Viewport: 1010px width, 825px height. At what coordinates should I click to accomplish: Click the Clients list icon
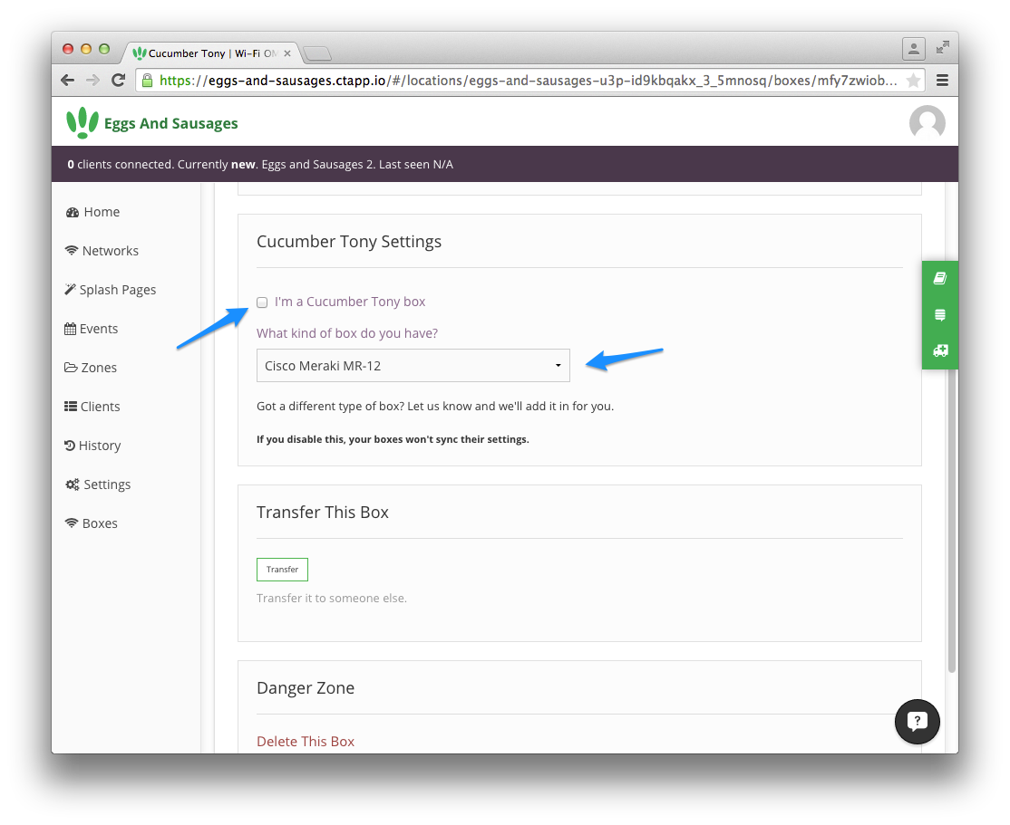(x=71, y=406)
